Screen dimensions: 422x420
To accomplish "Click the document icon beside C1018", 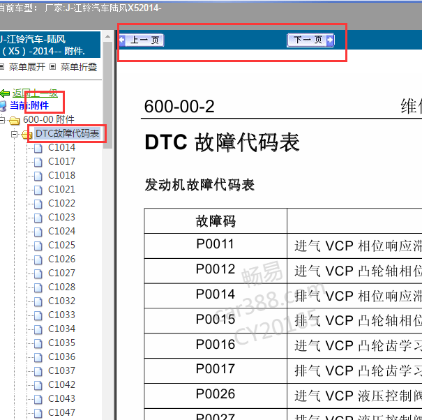I will tap(38, 177).
